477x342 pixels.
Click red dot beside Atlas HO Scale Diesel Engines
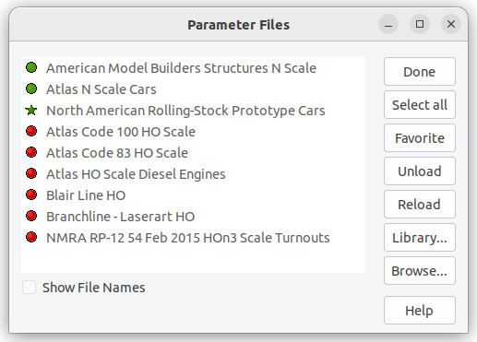pos(31,173)
